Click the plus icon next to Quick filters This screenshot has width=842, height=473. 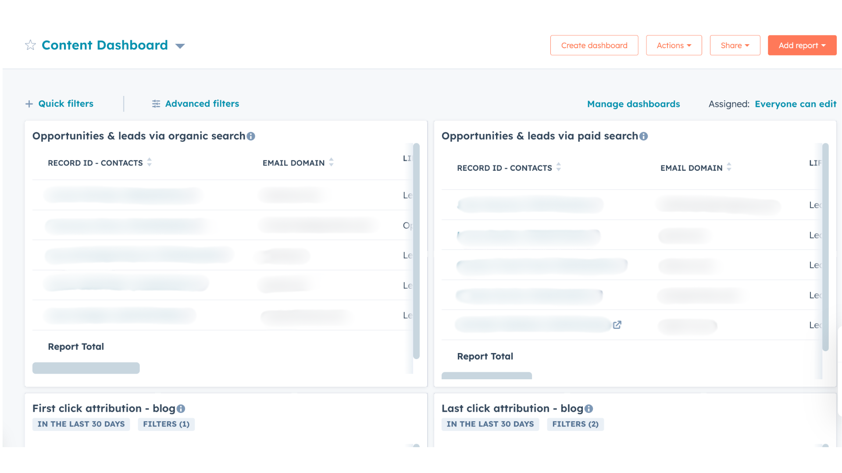click(x=29, y=104)
